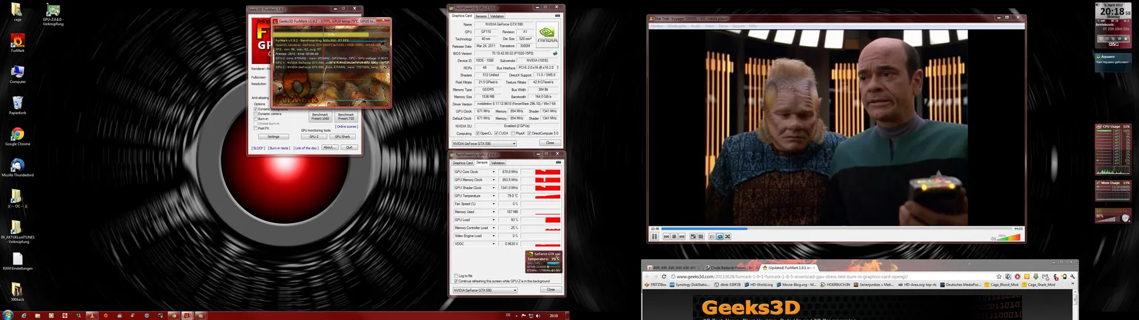Enable the Post FX checkbox
This screenshot has height=320, width=1139.
(x=256, y=128)
